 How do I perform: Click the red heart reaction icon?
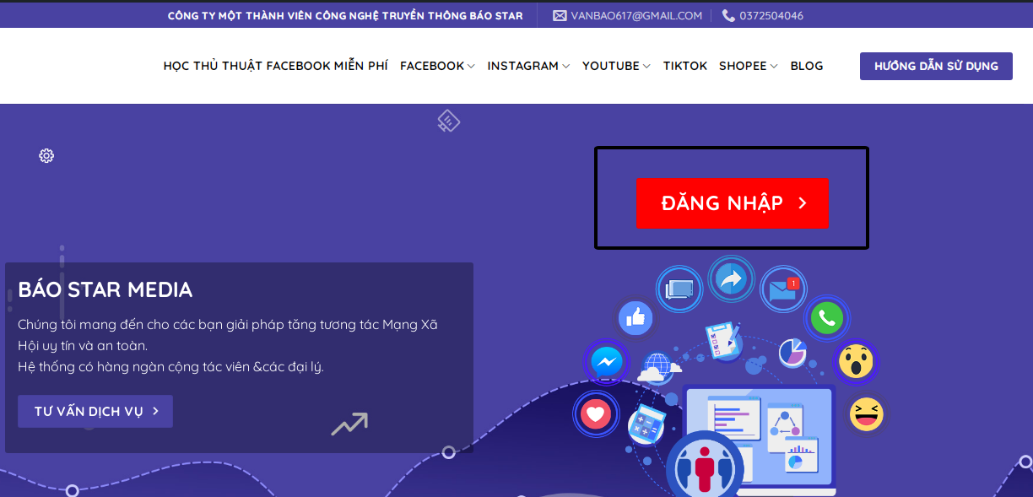click(x=596, y=414)
